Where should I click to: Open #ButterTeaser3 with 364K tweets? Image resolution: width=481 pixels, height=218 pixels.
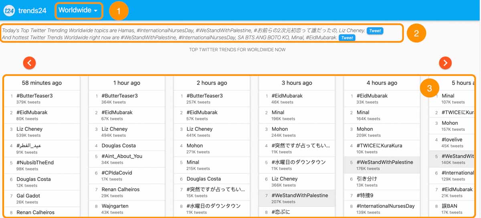119,96
